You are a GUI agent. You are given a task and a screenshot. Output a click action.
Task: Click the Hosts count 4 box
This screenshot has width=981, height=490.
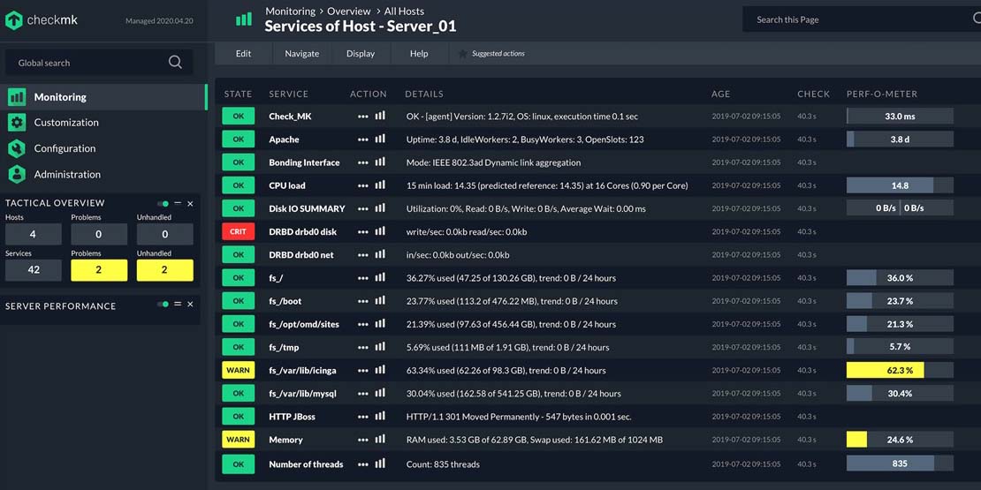34,234
